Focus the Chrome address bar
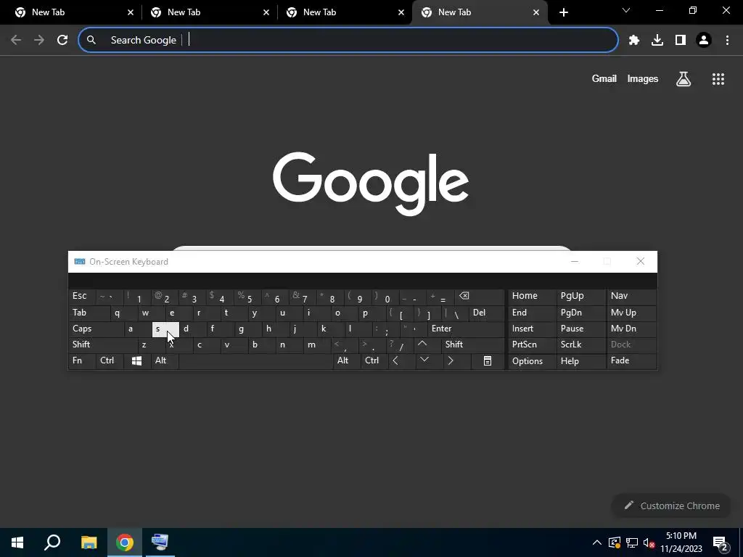The image size is (743, 557). 348,41
